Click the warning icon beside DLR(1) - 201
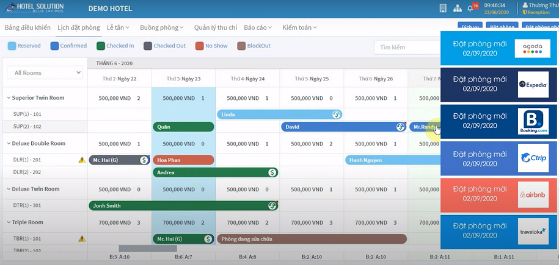Image resolution: width=559 pixels, height=265 pixels. point(82,160)
